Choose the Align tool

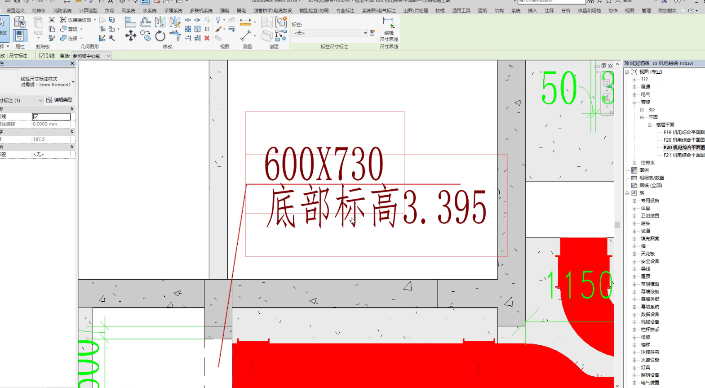click(x=130, y=22)
